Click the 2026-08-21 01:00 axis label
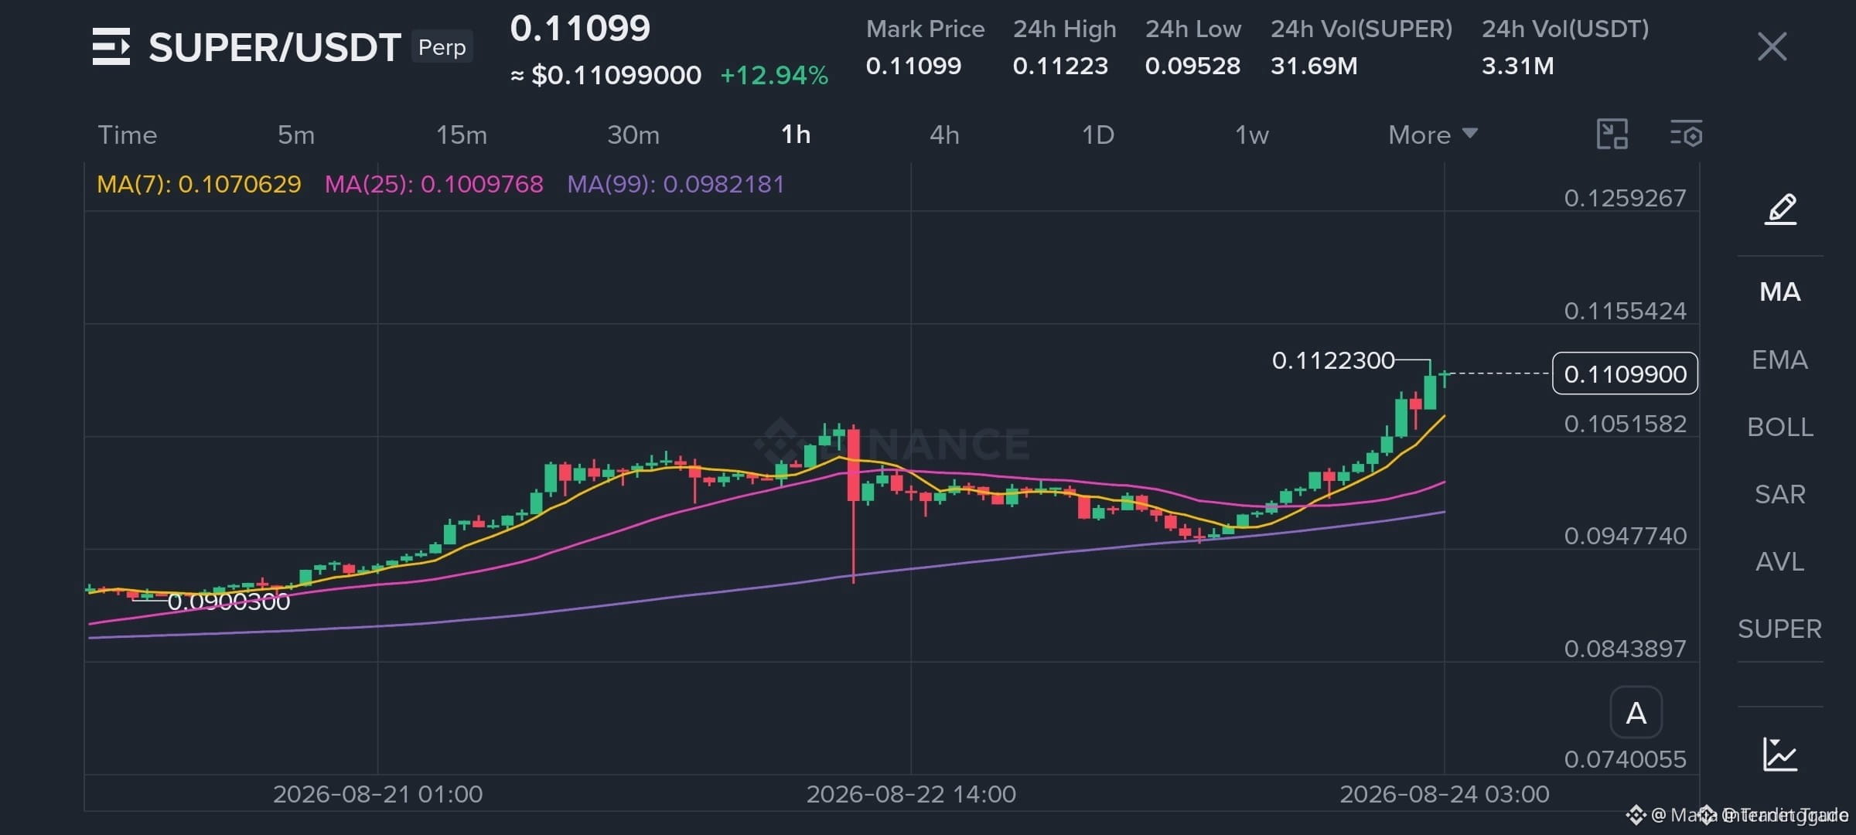The width and height of the screenshot is (1856, 835). tap(377, 795)
